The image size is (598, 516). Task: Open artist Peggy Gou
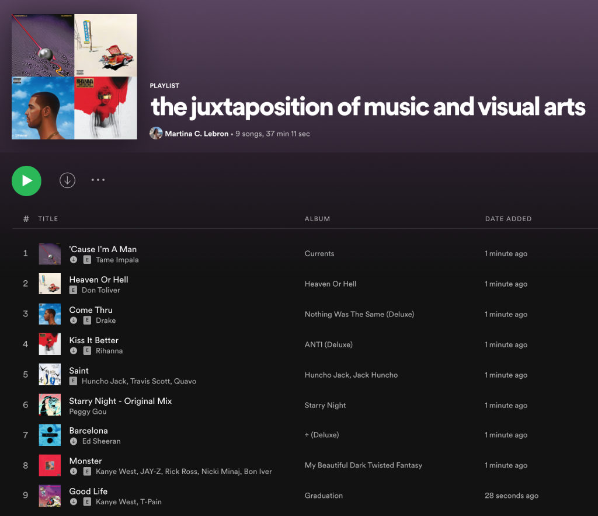[x=88, y=412]
